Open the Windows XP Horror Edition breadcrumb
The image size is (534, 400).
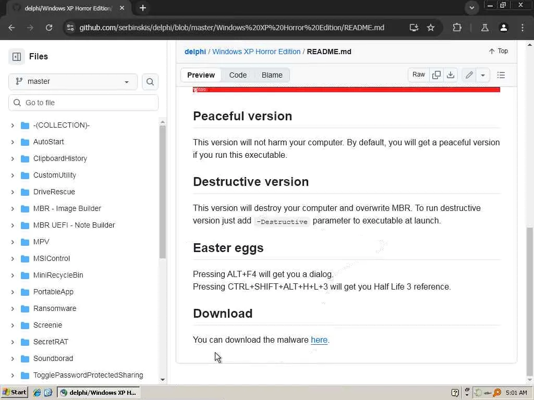coord(256,52)
